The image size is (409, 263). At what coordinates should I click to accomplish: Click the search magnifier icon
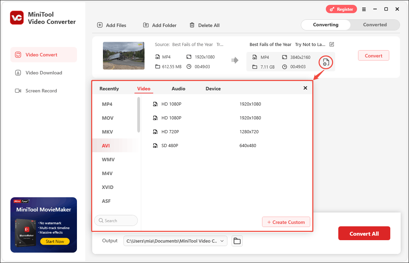101,220
